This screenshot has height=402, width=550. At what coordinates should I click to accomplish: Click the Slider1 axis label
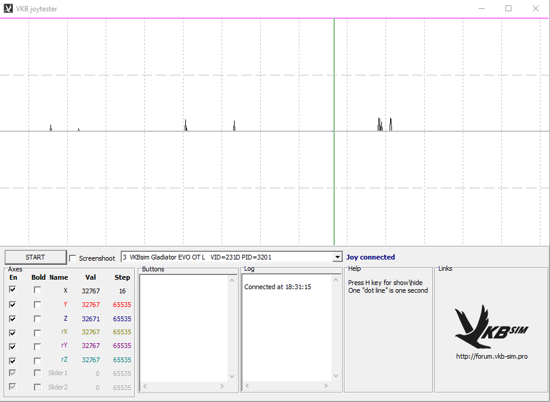point(58,373)
